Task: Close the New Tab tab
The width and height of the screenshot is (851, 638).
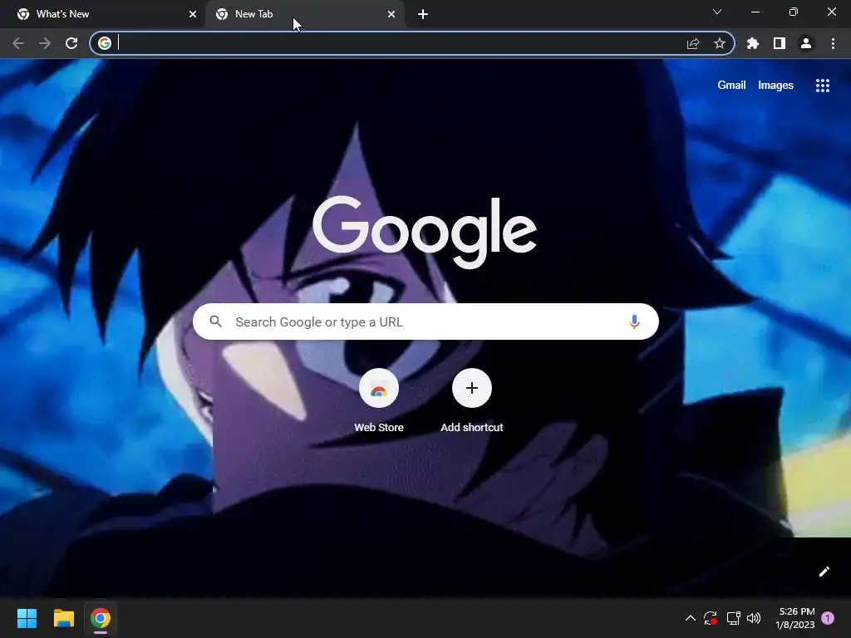Action: pos(391,14)
